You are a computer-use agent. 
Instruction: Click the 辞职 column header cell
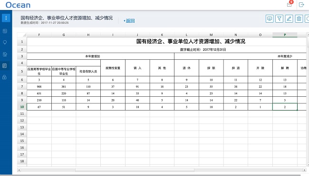(x=211, y=68)
